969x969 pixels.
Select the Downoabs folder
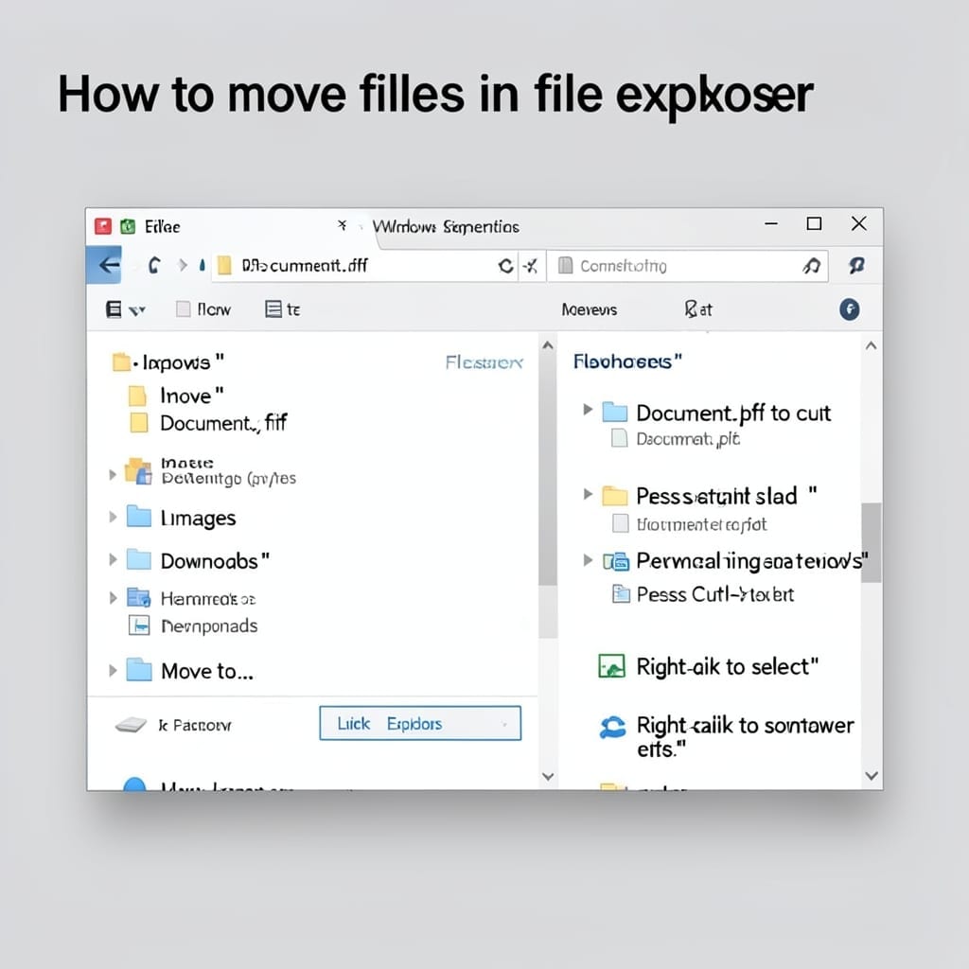[x=198, y=560]
